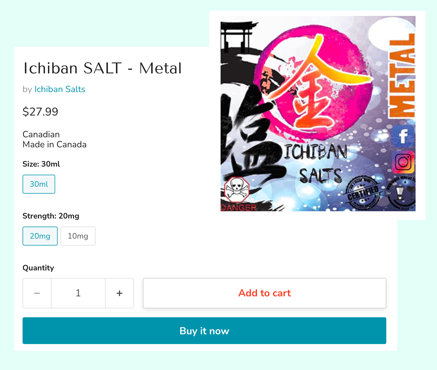The image size is (437, 370).
Task: Click the minus icon to decrease quantity
Action: (37, 293)
